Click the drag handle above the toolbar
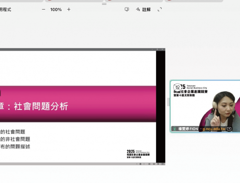240x183 pixels. [x=104, y=4]
